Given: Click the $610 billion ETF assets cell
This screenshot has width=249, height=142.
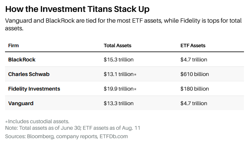Looking at the screenshot, I should click(195, 74).
